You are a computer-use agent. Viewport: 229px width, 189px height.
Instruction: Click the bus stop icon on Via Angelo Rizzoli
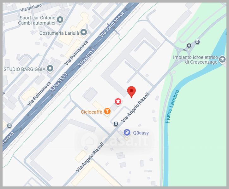tap(116, 124)
